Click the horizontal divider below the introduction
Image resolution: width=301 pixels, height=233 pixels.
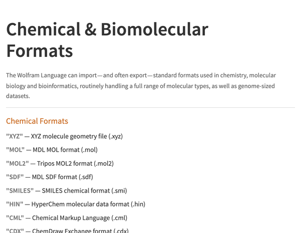pyautogui.click(x=150, y=108)
